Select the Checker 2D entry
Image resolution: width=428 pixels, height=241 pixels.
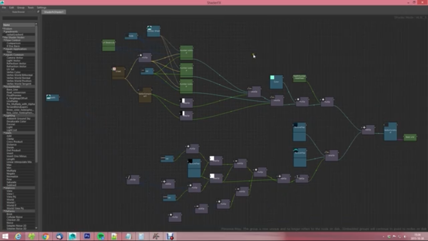click(x=13, y=220)
